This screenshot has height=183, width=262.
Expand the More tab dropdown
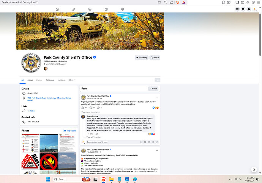[x=72, y=80]
